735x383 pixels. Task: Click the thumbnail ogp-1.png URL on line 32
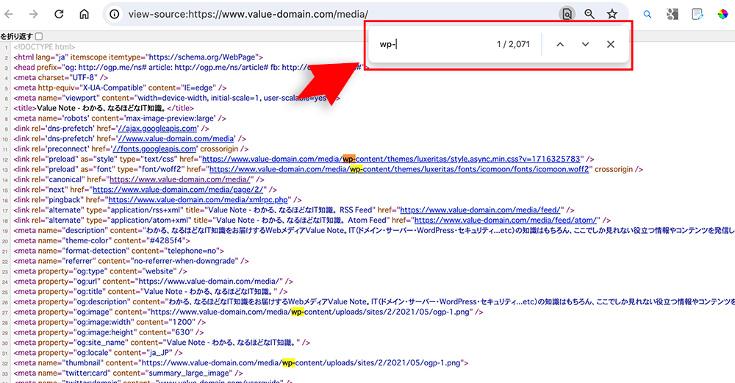301,363
